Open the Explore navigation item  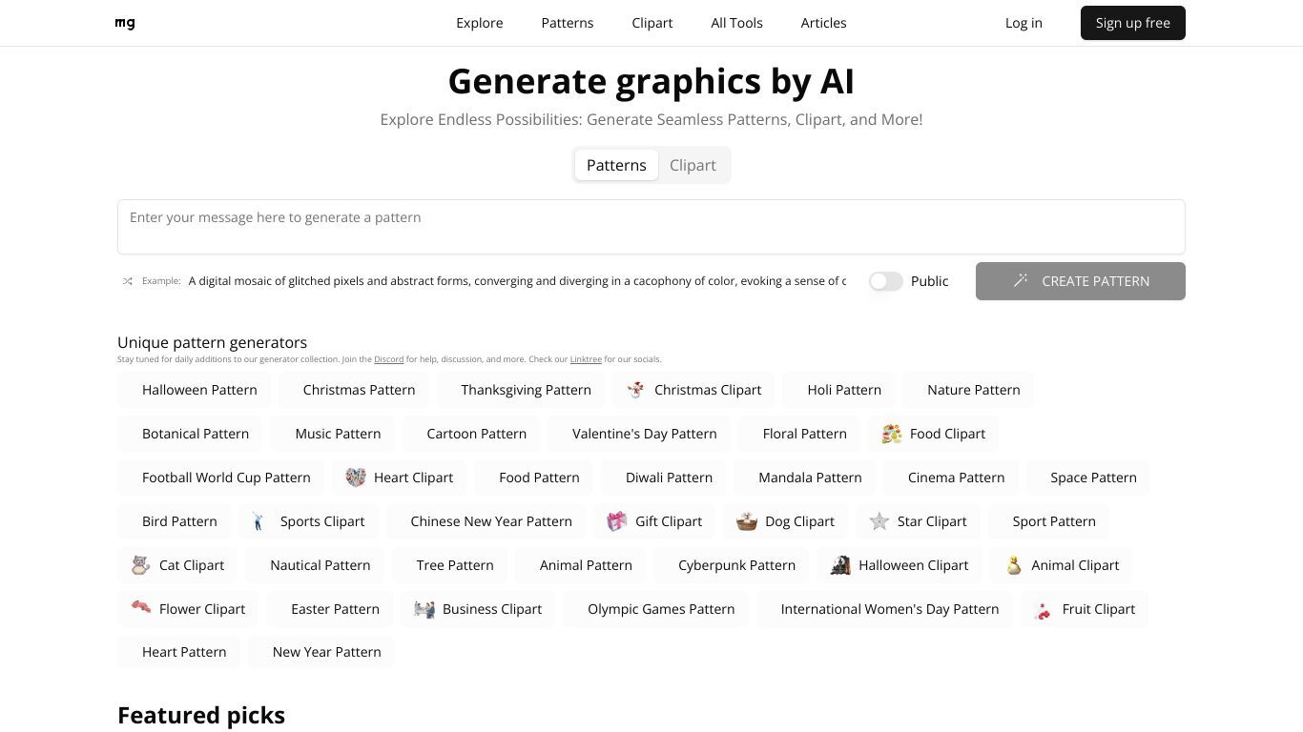pyautogui.click(x=480, y=23)
